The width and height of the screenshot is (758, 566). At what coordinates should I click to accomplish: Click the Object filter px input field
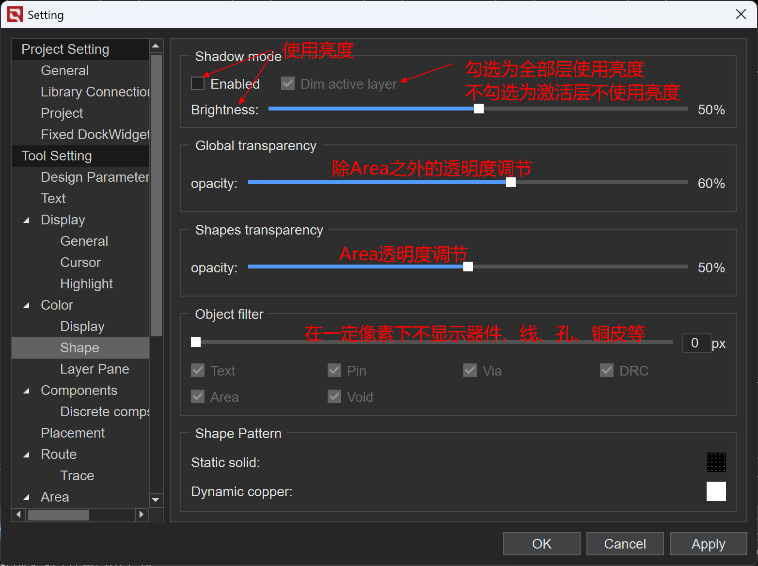[x=696, y=343]
